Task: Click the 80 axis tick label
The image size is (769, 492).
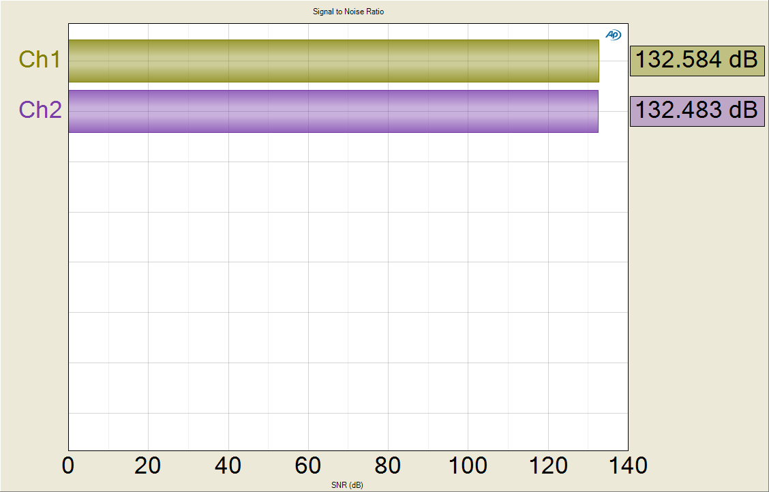Action: 388,465
